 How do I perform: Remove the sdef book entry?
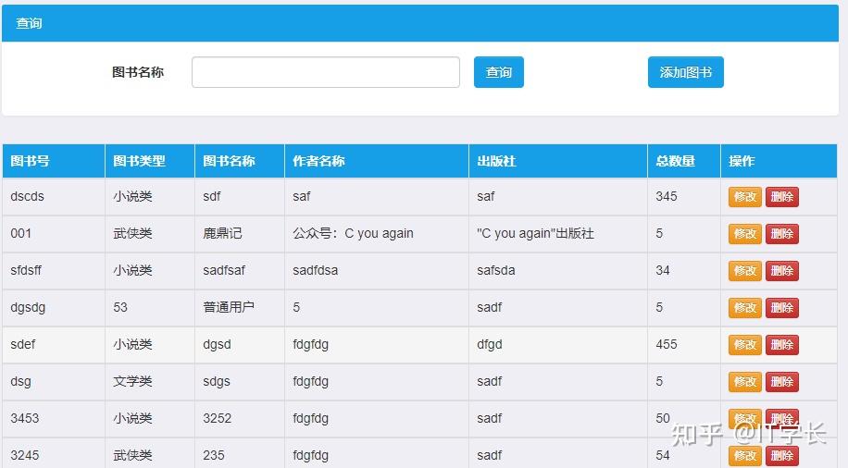pyautogui.click(x=782, y=345)
